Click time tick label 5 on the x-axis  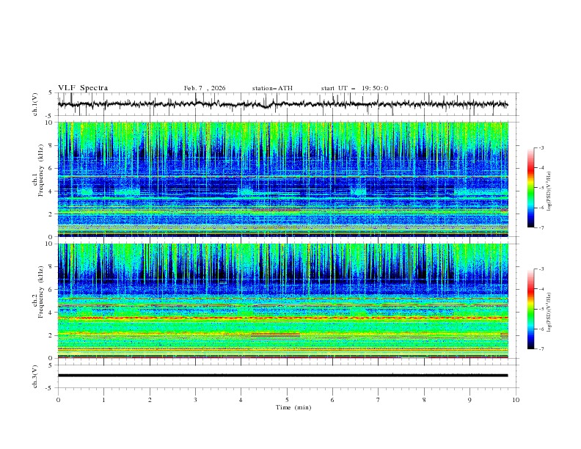click(287, 400)
